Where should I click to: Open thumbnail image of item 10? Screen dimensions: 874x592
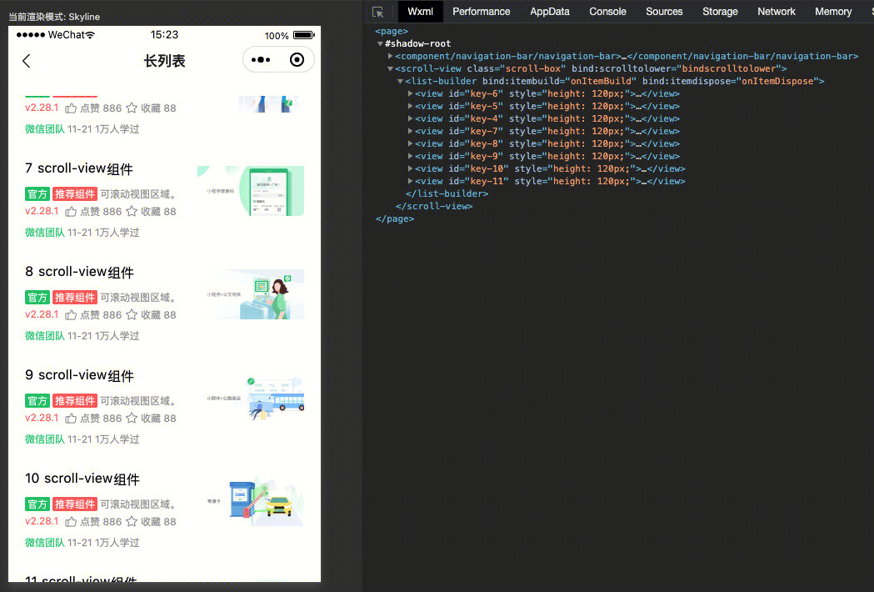point(251,501)
